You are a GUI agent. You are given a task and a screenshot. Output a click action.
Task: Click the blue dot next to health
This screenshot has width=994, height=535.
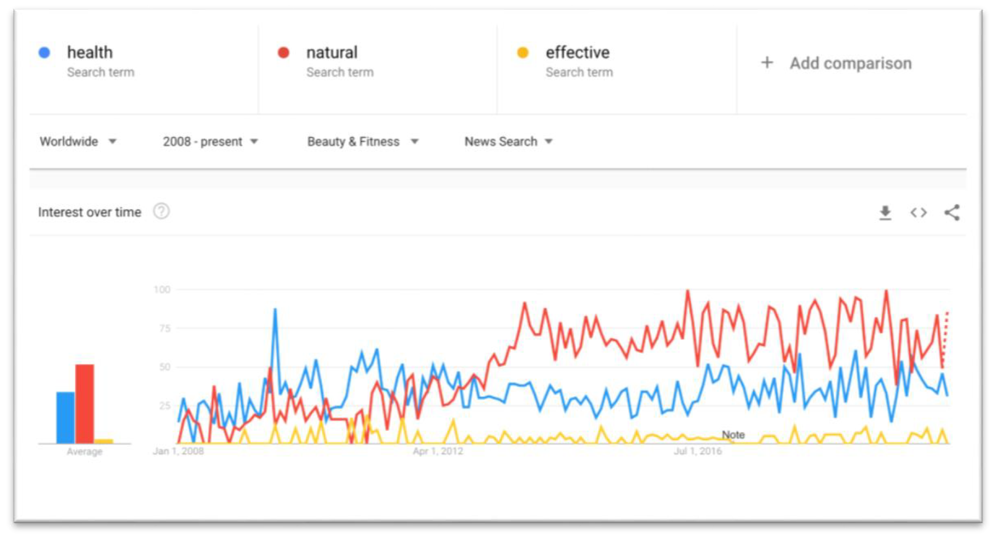click(44, 52)
